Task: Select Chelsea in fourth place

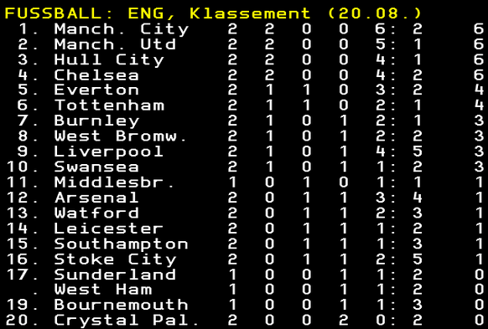Action: tap(96, 75)
